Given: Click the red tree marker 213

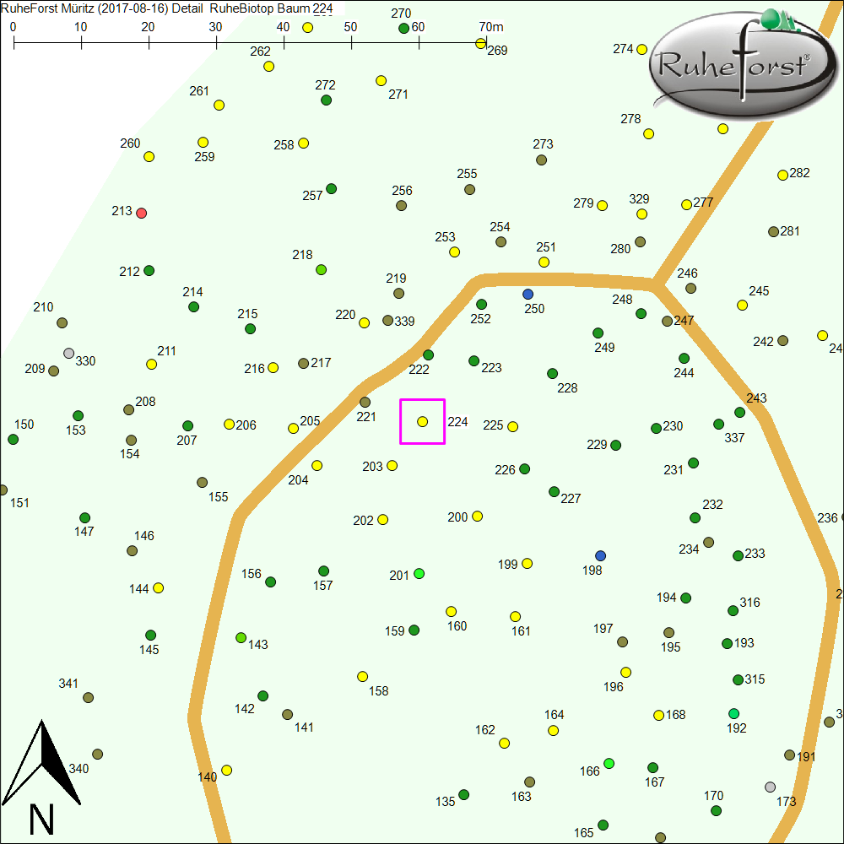Looking at the screenshot, I should coord(142,213).
